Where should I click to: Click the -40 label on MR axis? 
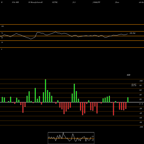pyautogui.click(x=141, y=113)
